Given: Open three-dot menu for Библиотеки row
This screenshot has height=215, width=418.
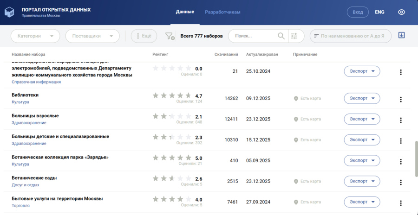Looking at the screenshot, I should point(401,99).
